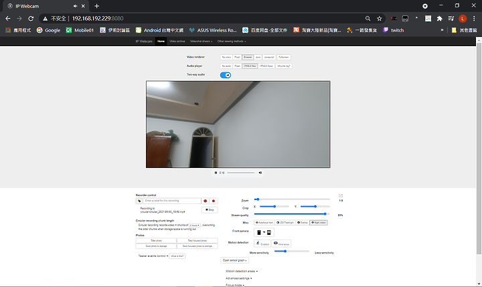
Task: Toggle LED Flashlight option
Action: click(x=285, y=223)
